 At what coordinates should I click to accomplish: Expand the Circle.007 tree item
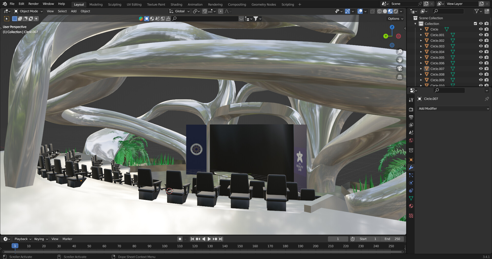(x=421, y=69)
